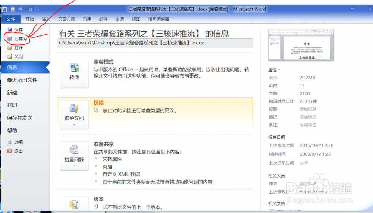Click the document file path field
The height and width of the screenshot is (213, 373).
pyautogui.click(x=155, y=43)
